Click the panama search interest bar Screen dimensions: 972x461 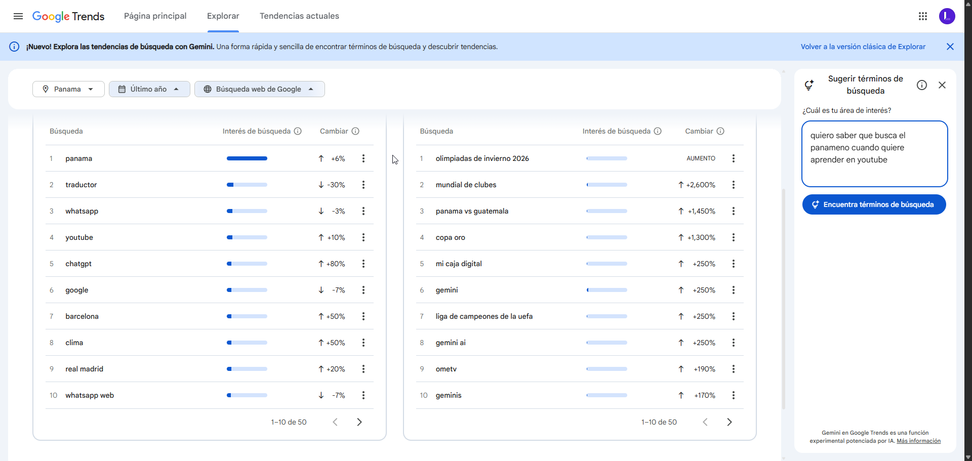(247, 158)
